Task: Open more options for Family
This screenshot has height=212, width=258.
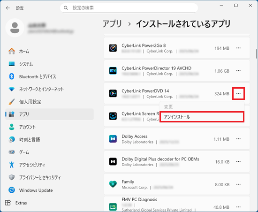Action: pos(238,184)
